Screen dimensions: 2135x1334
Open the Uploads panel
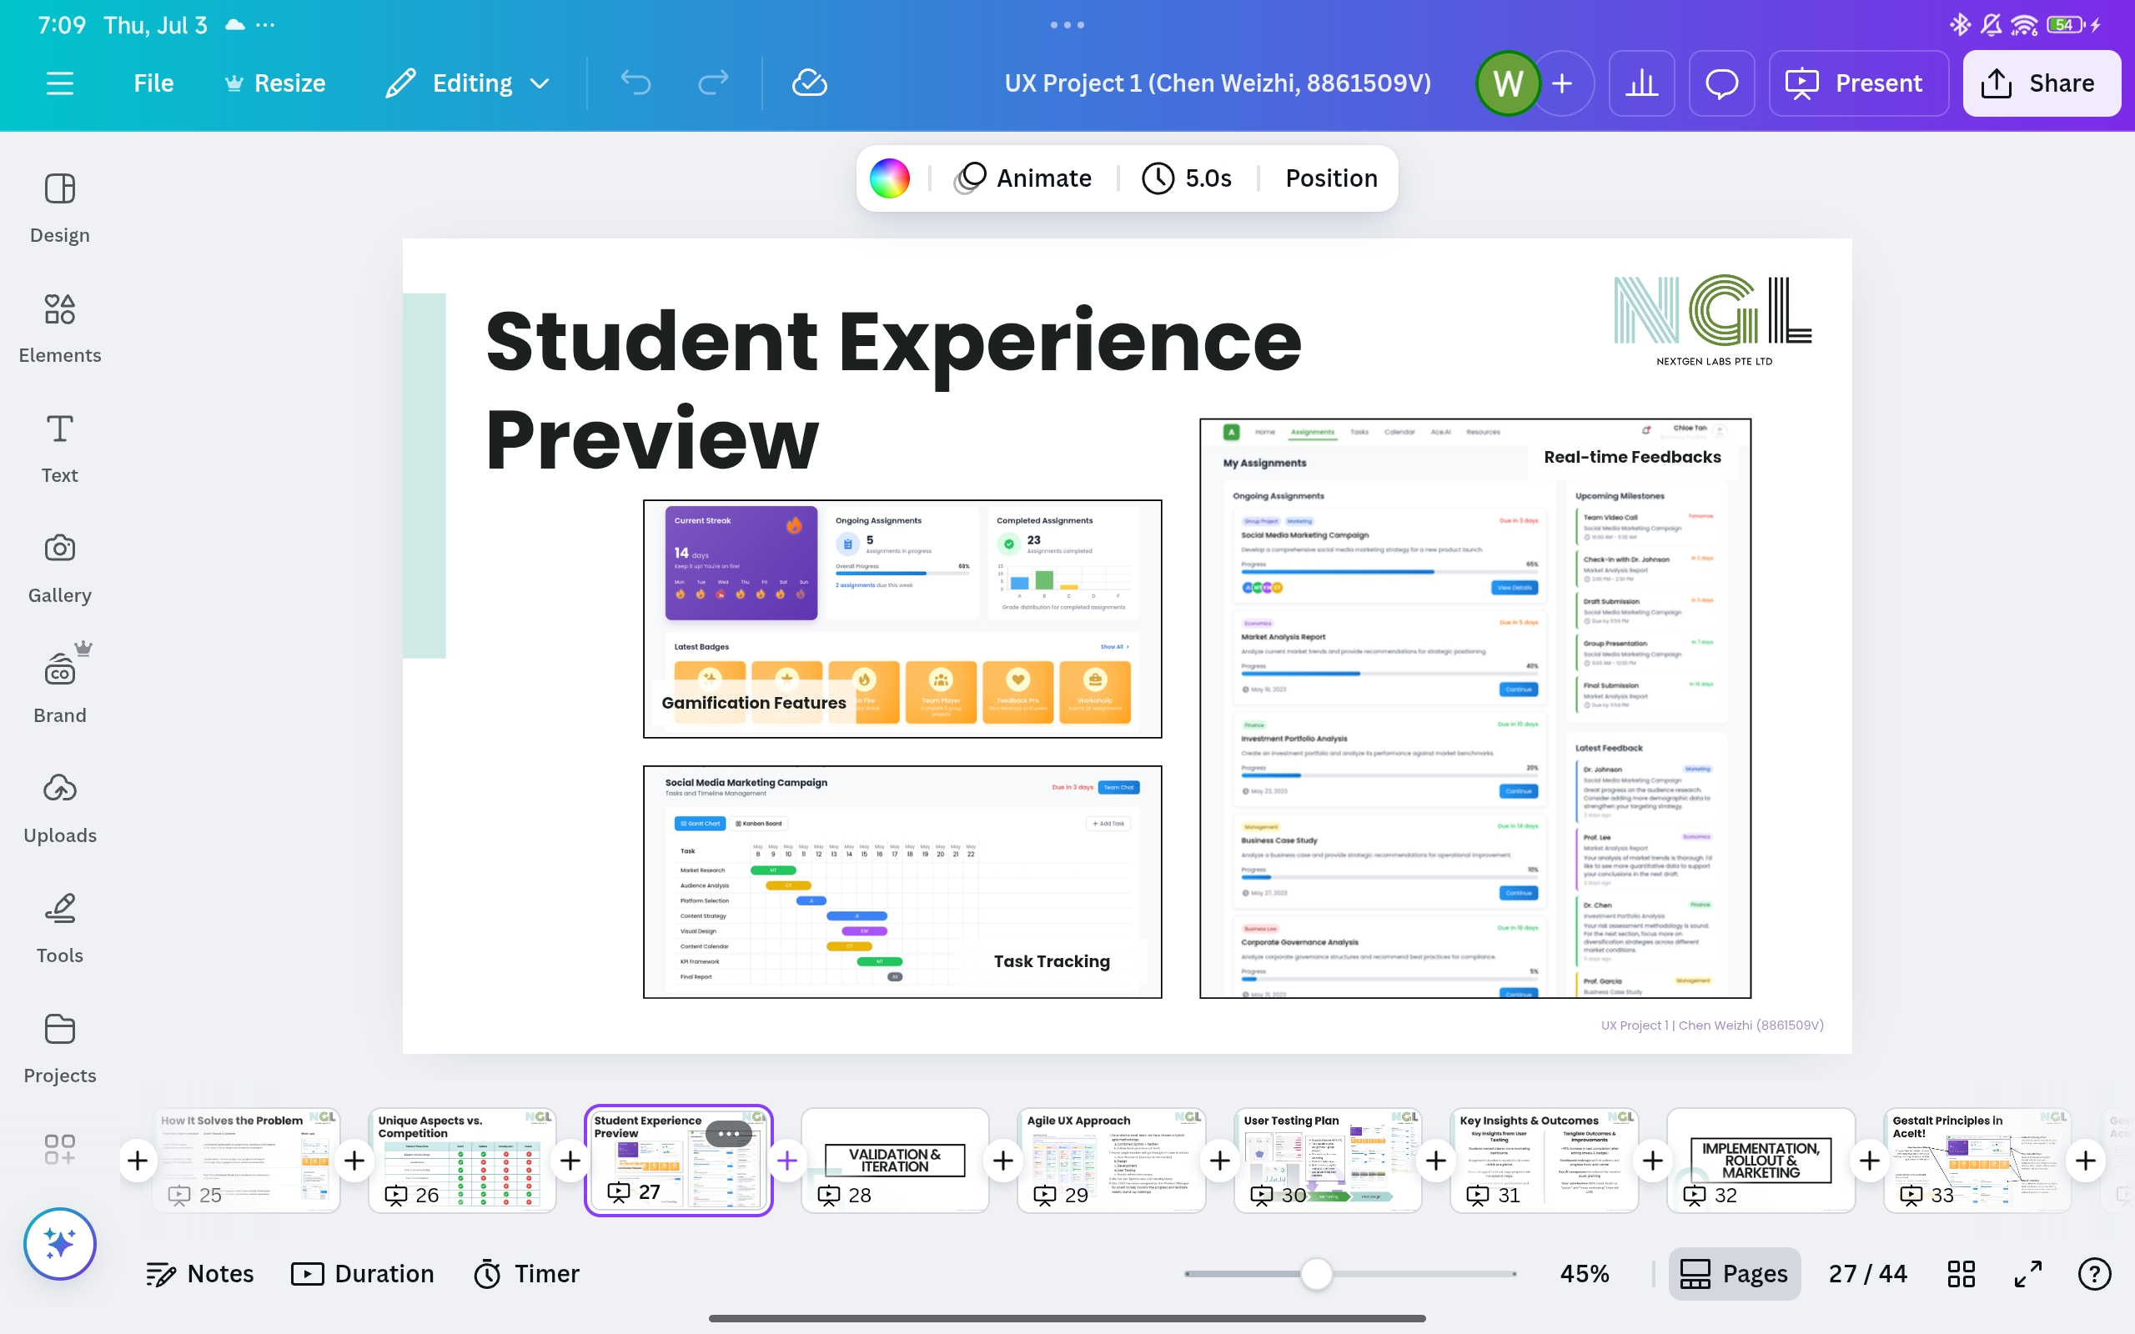click(59, 808)
